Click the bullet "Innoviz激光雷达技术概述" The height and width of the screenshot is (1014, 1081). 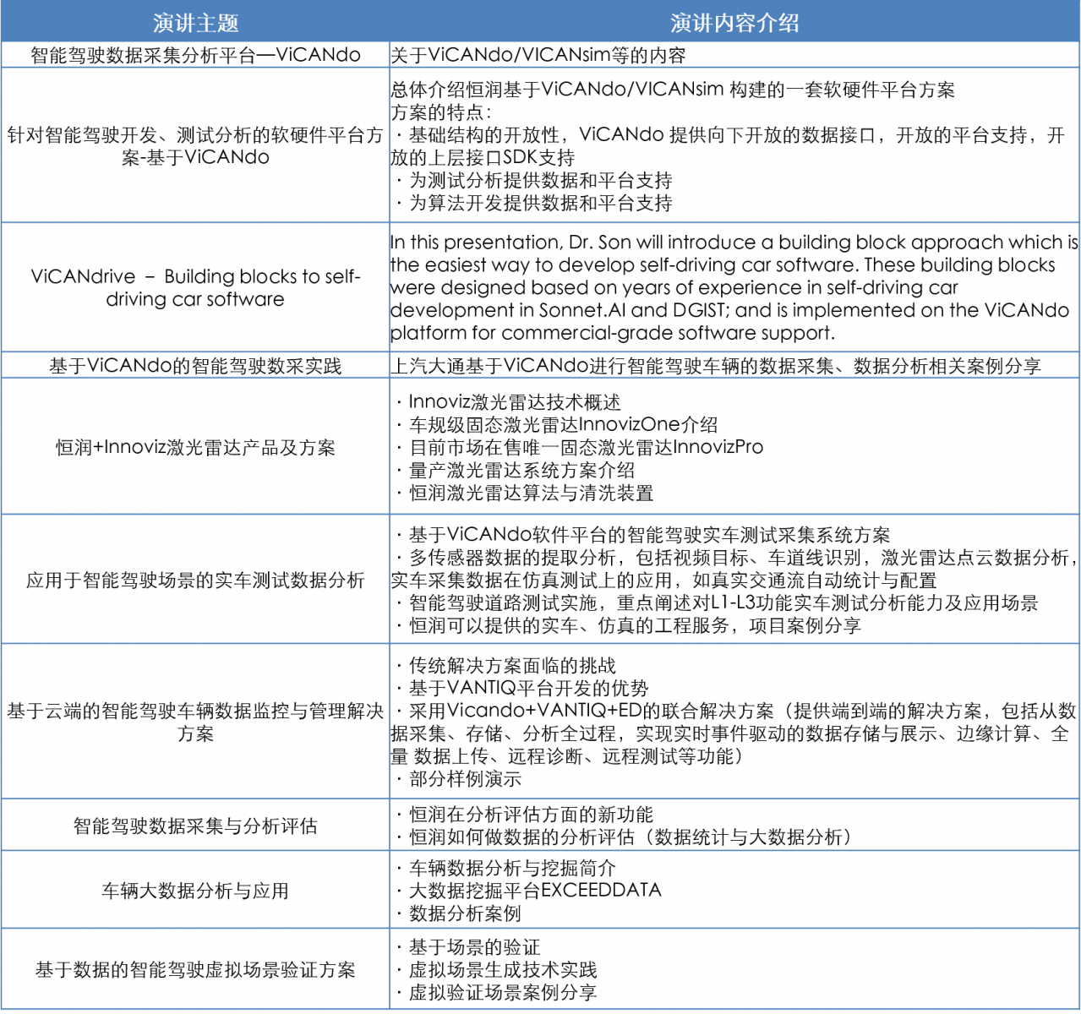[x=507, y=402]
